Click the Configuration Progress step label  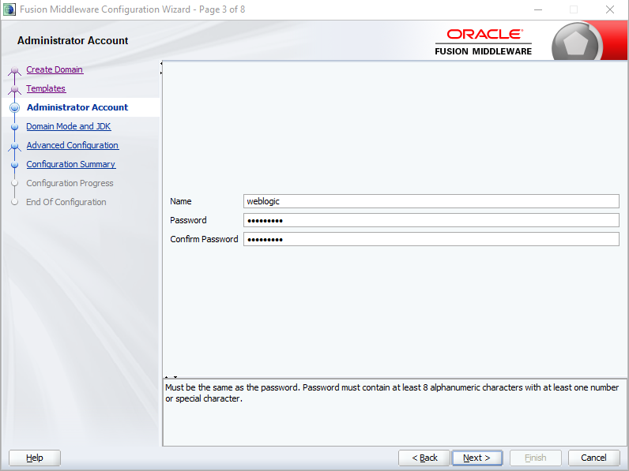pyautogui.click(x=70, y=183)
